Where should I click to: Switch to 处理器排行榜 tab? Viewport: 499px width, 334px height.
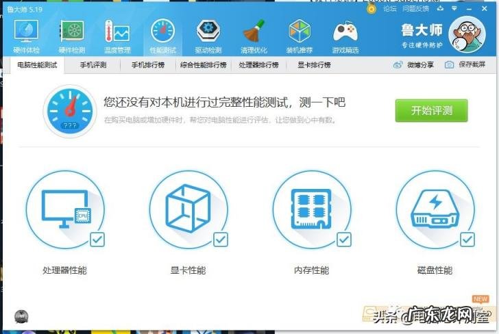pyautogui.click(x=258, y=65)
